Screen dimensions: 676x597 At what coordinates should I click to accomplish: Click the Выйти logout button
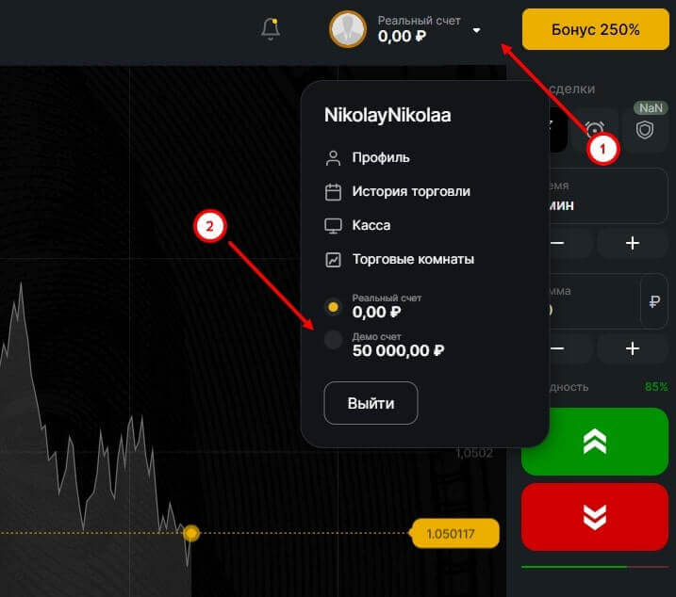point(371,403)
